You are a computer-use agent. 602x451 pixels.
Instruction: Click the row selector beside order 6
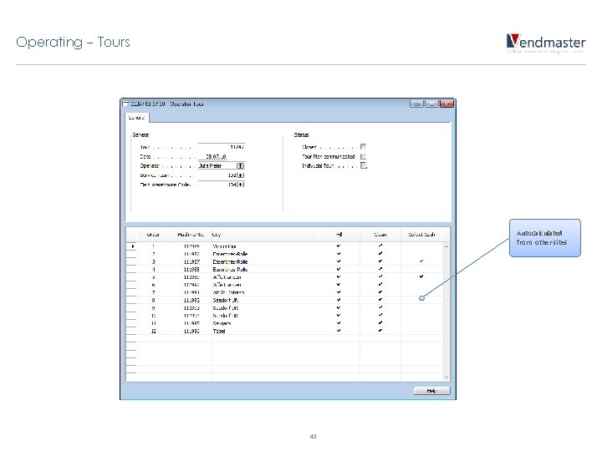pos(131,285)
